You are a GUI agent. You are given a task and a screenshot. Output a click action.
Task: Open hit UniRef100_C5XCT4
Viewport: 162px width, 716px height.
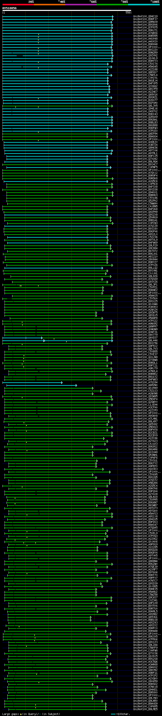click(x=145, y=64)
